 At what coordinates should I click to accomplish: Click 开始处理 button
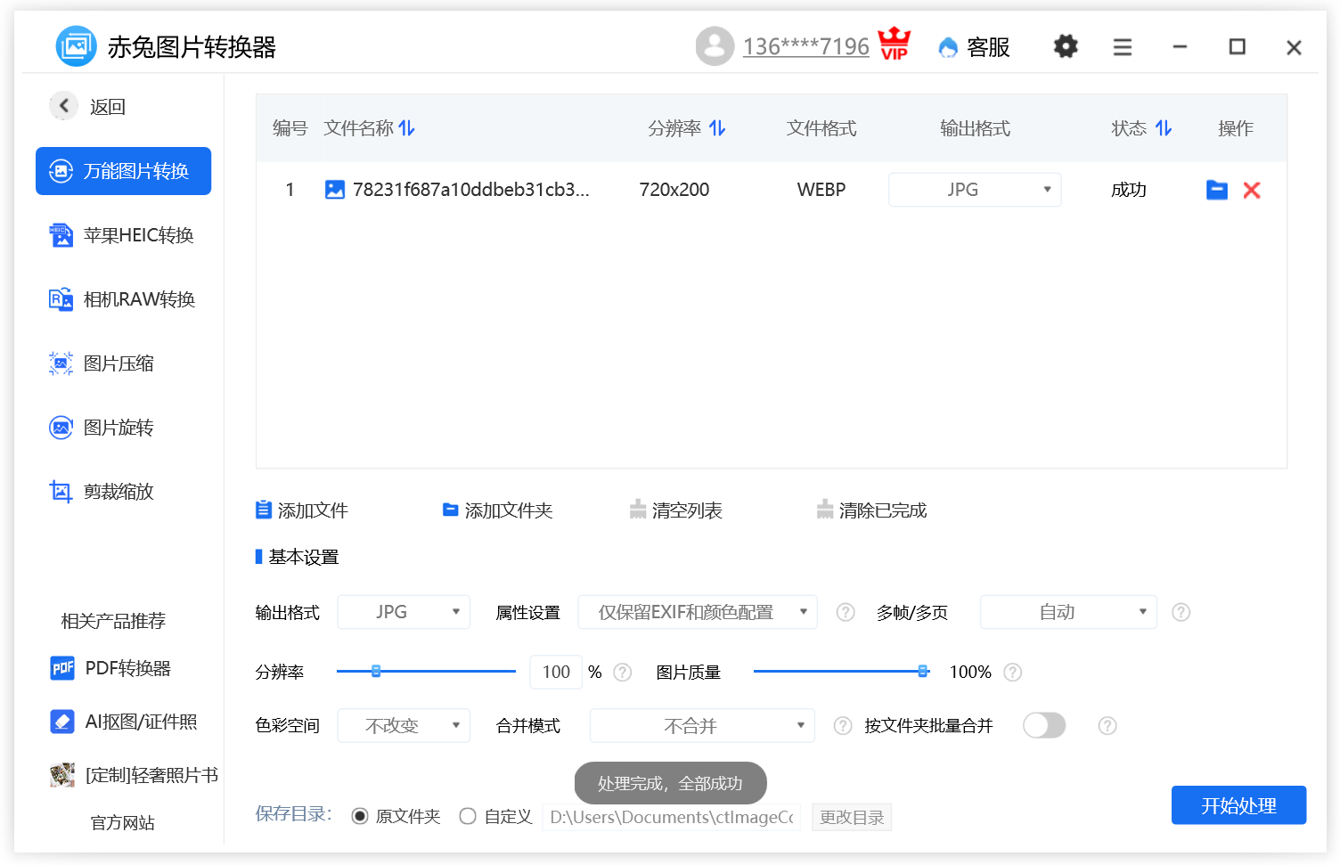point(1238,805)
